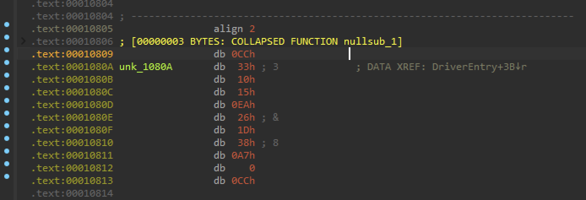Click the 0 byte value at 00010812
586x200 pixels.
click(252, 168)
